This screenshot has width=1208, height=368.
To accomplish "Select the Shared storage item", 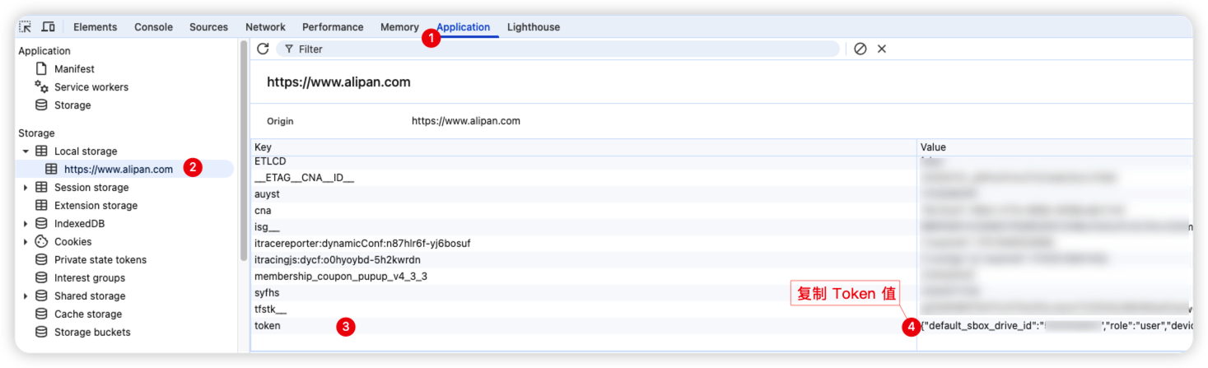I will point(90,296).
